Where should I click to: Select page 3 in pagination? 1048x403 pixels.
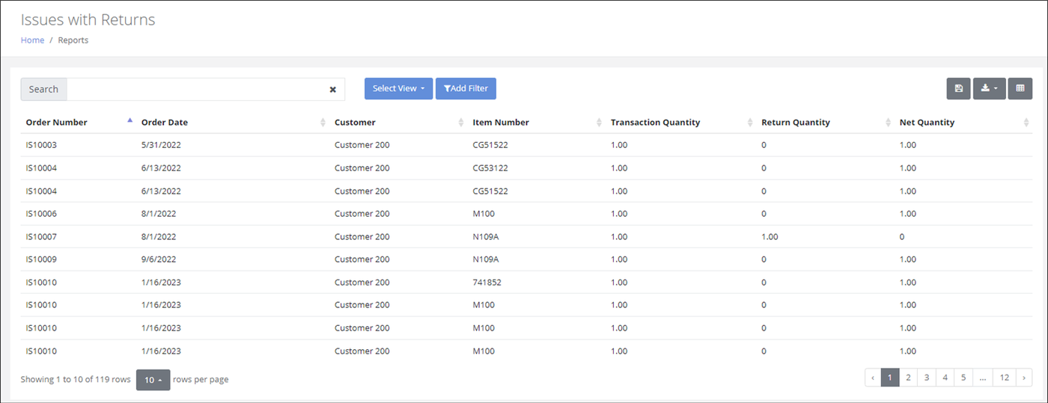927,378
